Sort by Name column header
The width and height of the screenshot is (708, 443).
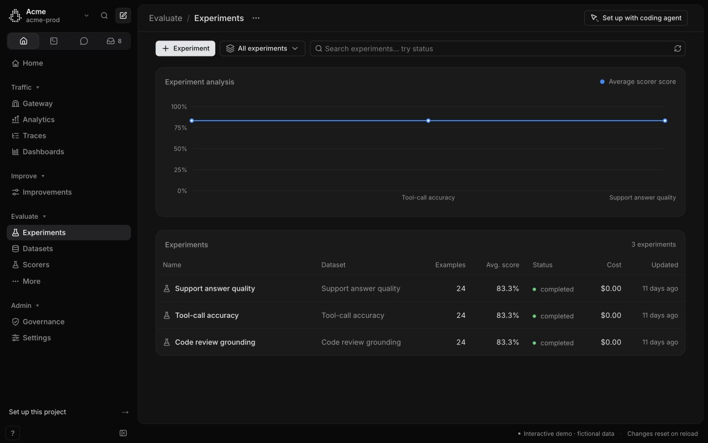[x=172, y=265]
